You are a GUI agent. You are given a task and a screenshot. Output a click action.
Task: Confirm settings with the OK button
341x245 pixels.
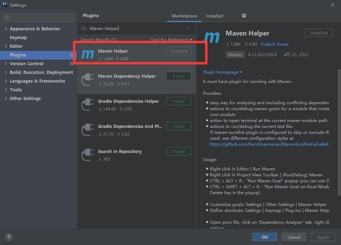(x=265, y=237)
